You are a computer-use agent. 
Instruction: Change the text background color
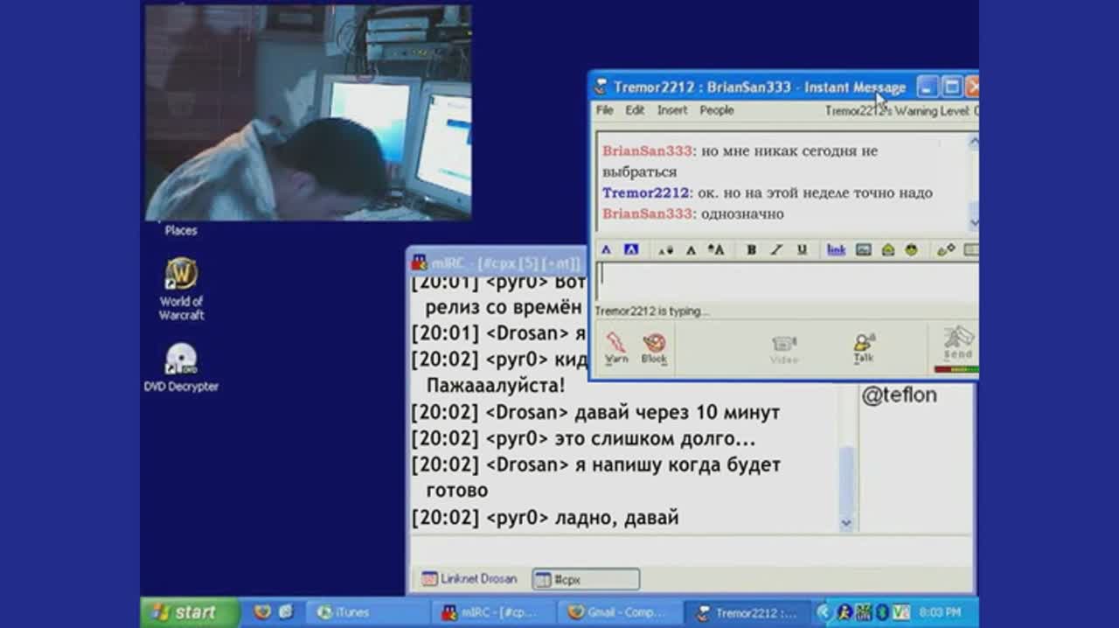631,250
